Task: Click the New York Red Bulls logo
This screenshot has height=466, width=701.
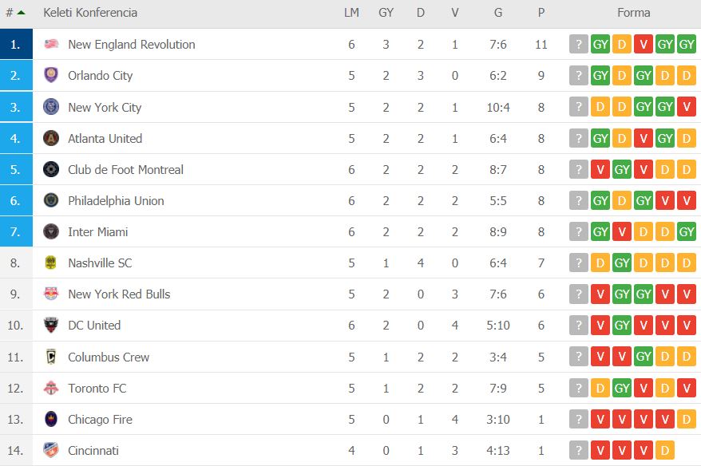Action: (x=51, y=294)
